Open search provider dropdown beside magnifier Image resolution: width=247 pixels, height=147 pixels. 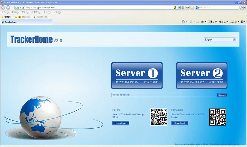point(245,7)
